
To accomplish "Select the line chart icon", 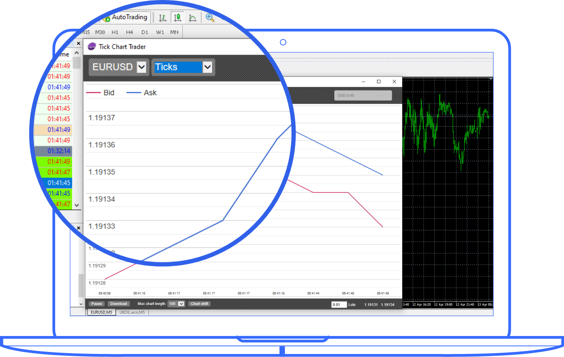I will (x=192, y=17).
